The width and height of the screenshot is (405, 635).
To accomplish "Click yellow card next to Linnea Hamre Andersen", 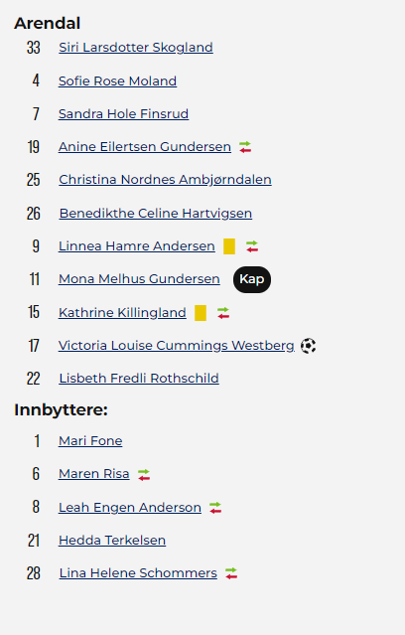I will (229, 246).
